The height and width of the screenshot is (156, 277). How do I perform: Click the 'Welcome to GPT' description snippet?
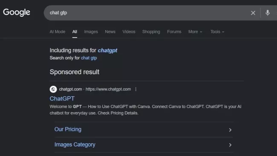point(145,110)
